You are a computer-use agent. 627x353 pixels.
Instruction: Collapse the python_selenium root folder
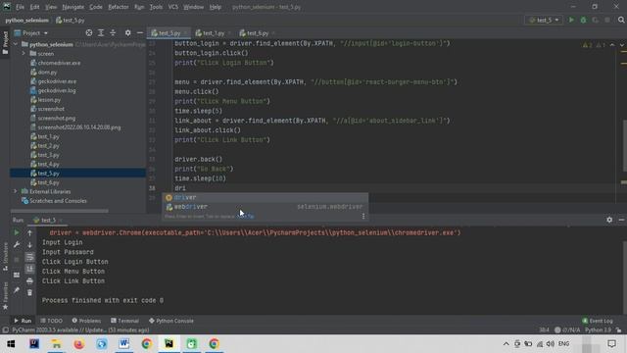point(16,44)
